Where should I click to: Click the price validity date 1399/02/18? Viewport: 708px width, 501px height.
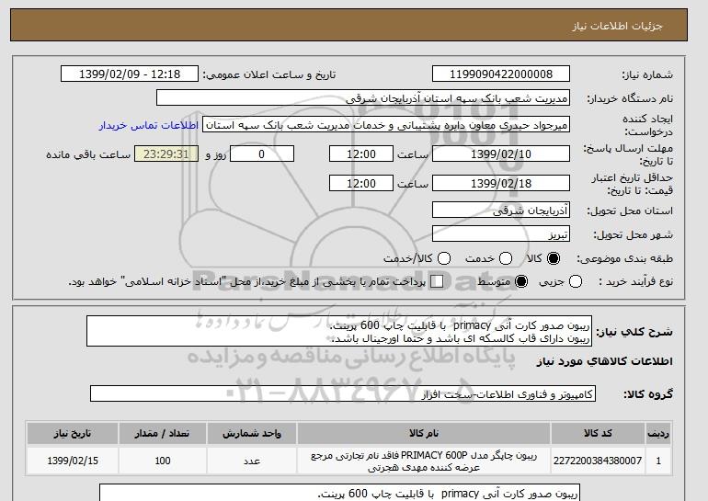(x=501, y=183)
